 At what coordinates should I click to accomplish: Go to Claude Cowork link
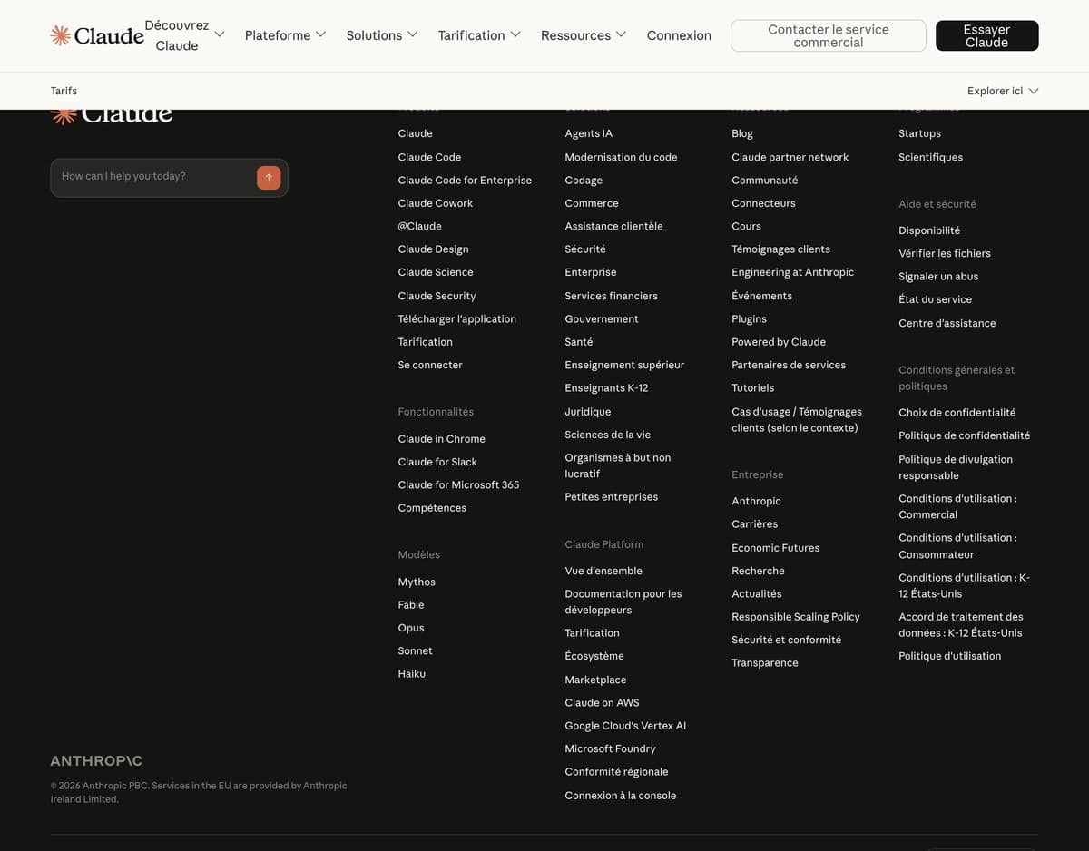pos(435,203)
